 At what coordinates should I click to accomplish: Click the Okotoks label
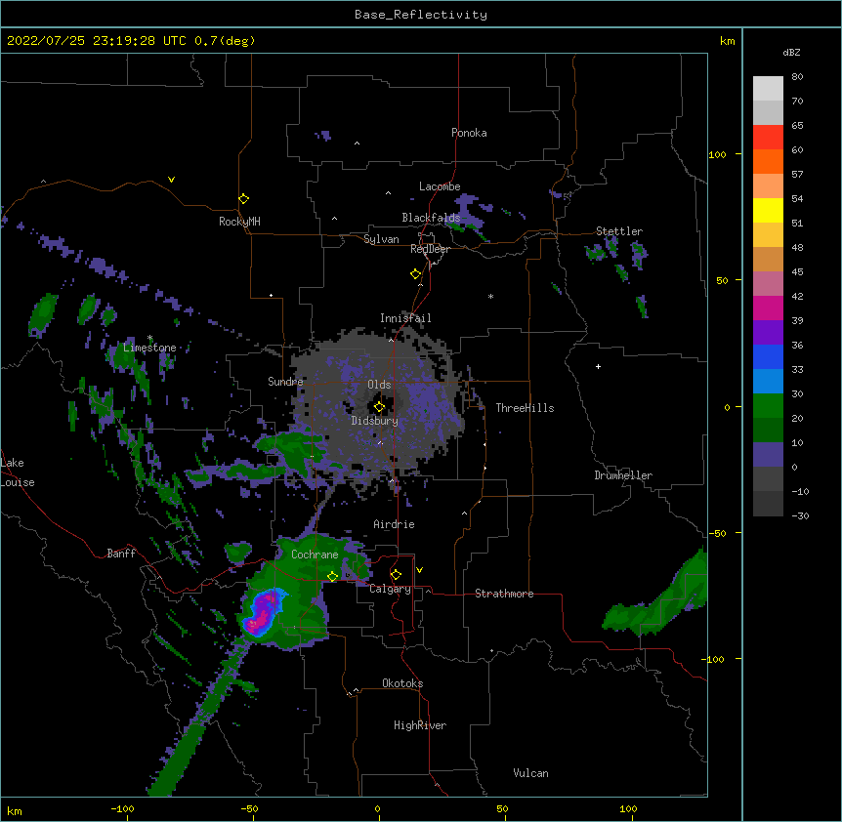point(402,683)
